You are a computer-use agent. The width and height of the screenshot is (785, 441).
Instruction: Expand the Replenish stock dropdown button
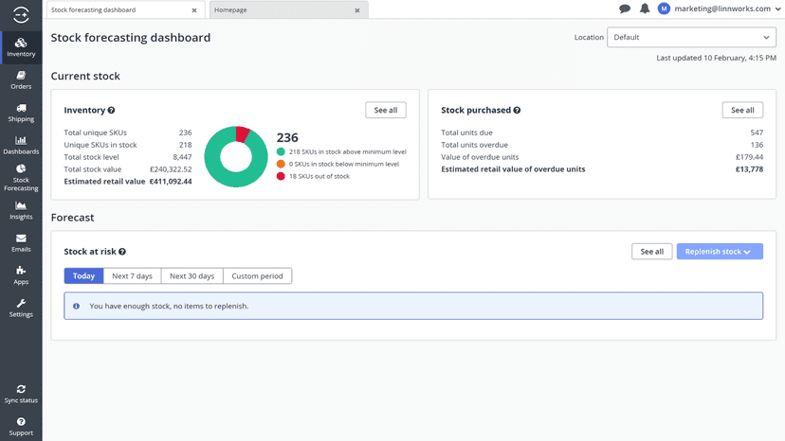[720, 252]
